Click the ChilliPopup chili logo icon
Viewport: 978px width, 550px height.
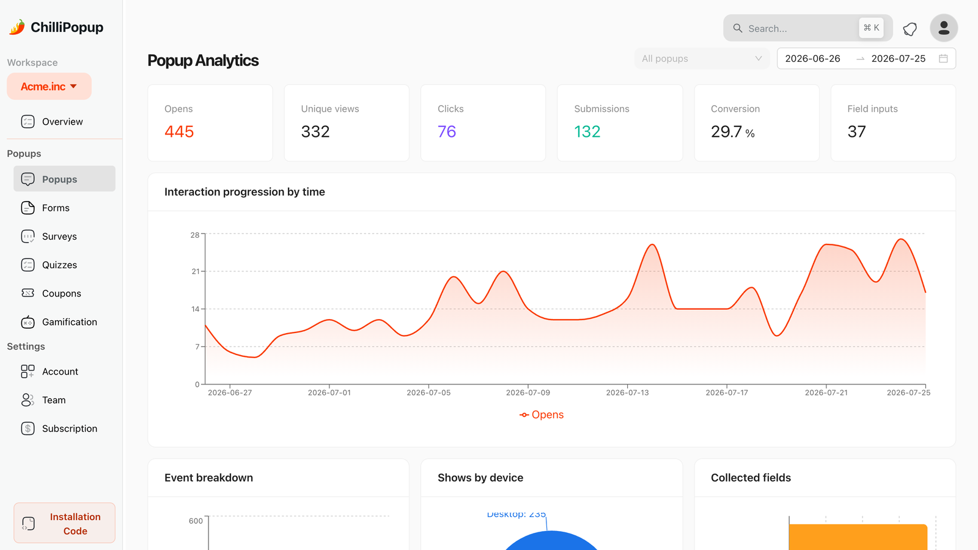point(17,27)
